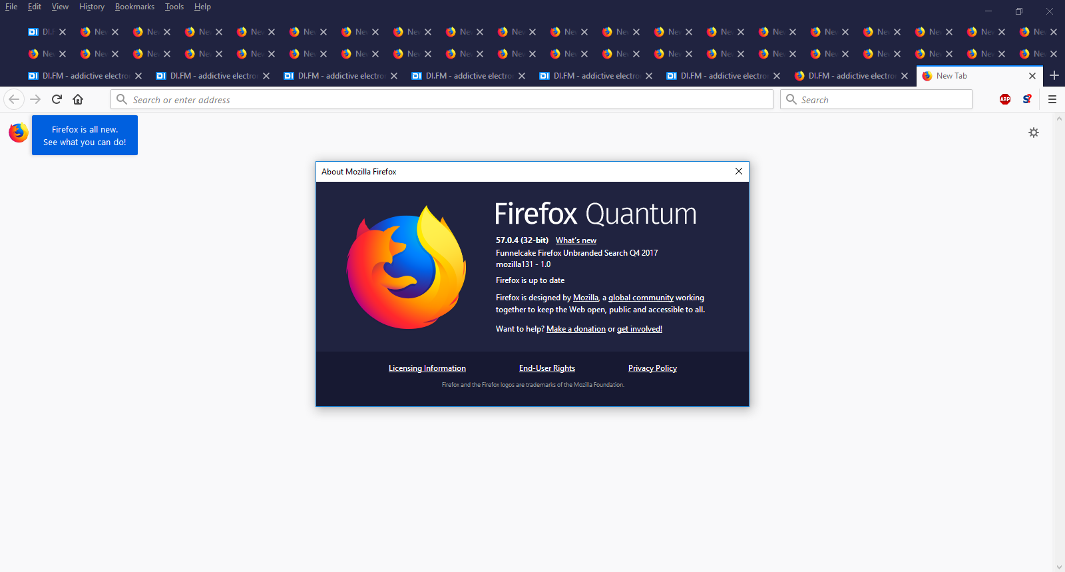
Task: Open the History menu
Action: (x=92, y=7)
